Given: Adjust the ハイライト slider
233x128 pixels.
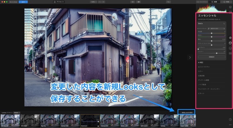Looking at the screenshot, I should [212, 49].
